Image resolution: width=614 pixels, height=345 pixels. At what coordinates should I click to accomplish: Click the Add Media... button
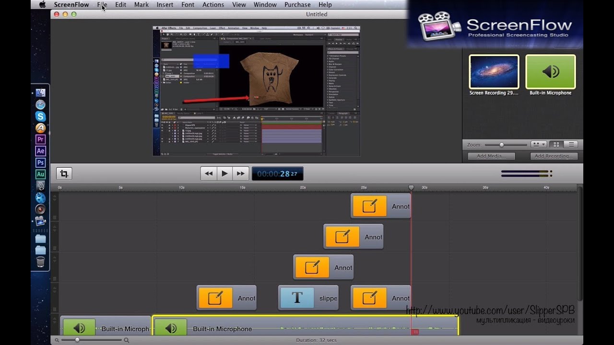(x=491, y=156)
